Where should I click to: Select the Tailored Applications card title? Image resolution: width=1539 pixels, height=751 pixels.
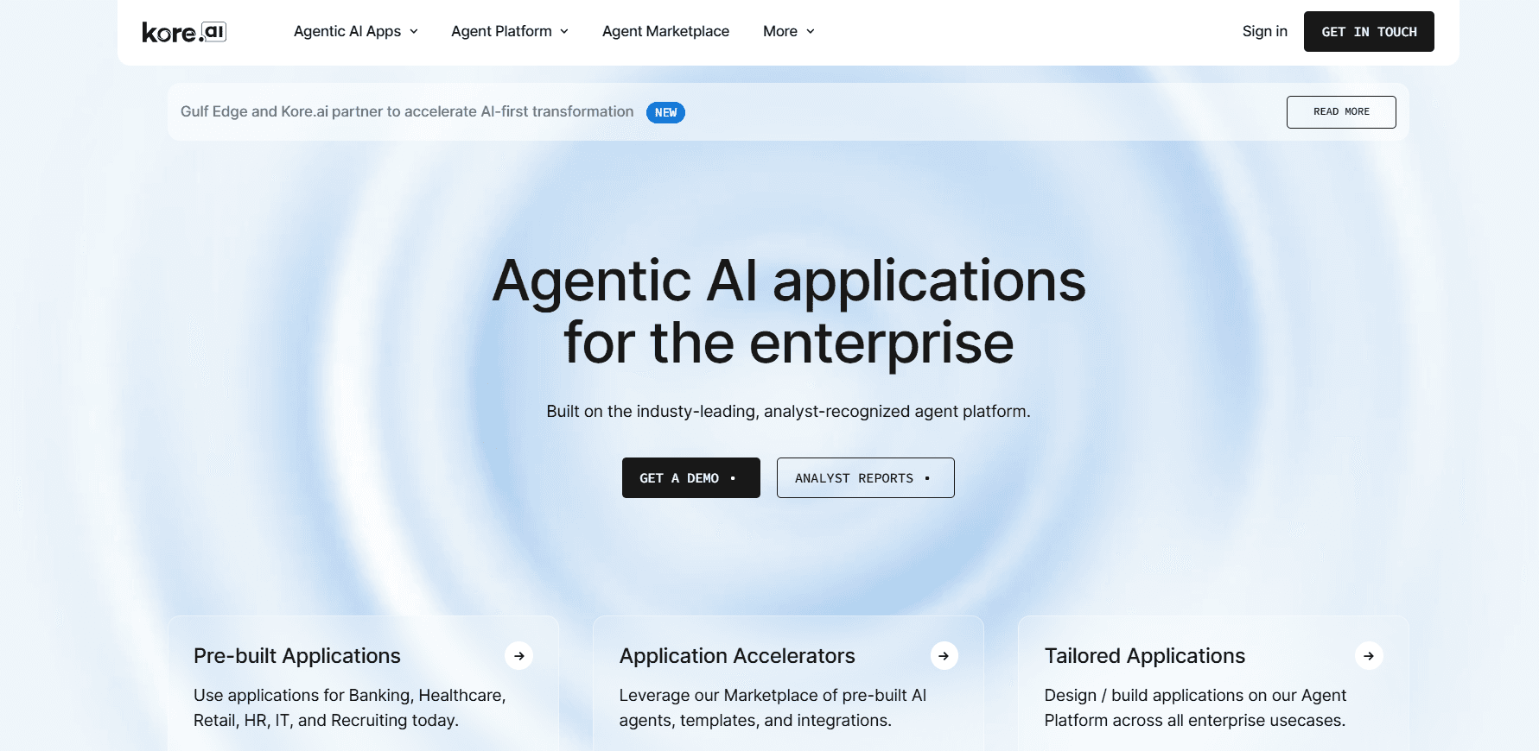tap(1145, 656)
